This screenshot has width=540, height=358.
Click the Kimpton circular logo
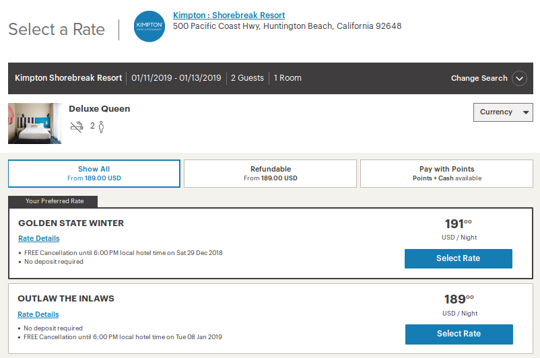pos(149,26)
